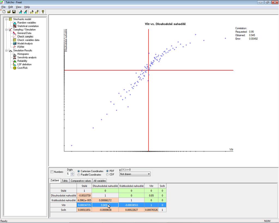This screenshot has width=279, height=223.
Task: Open the View menu
Action: point(19,7)
